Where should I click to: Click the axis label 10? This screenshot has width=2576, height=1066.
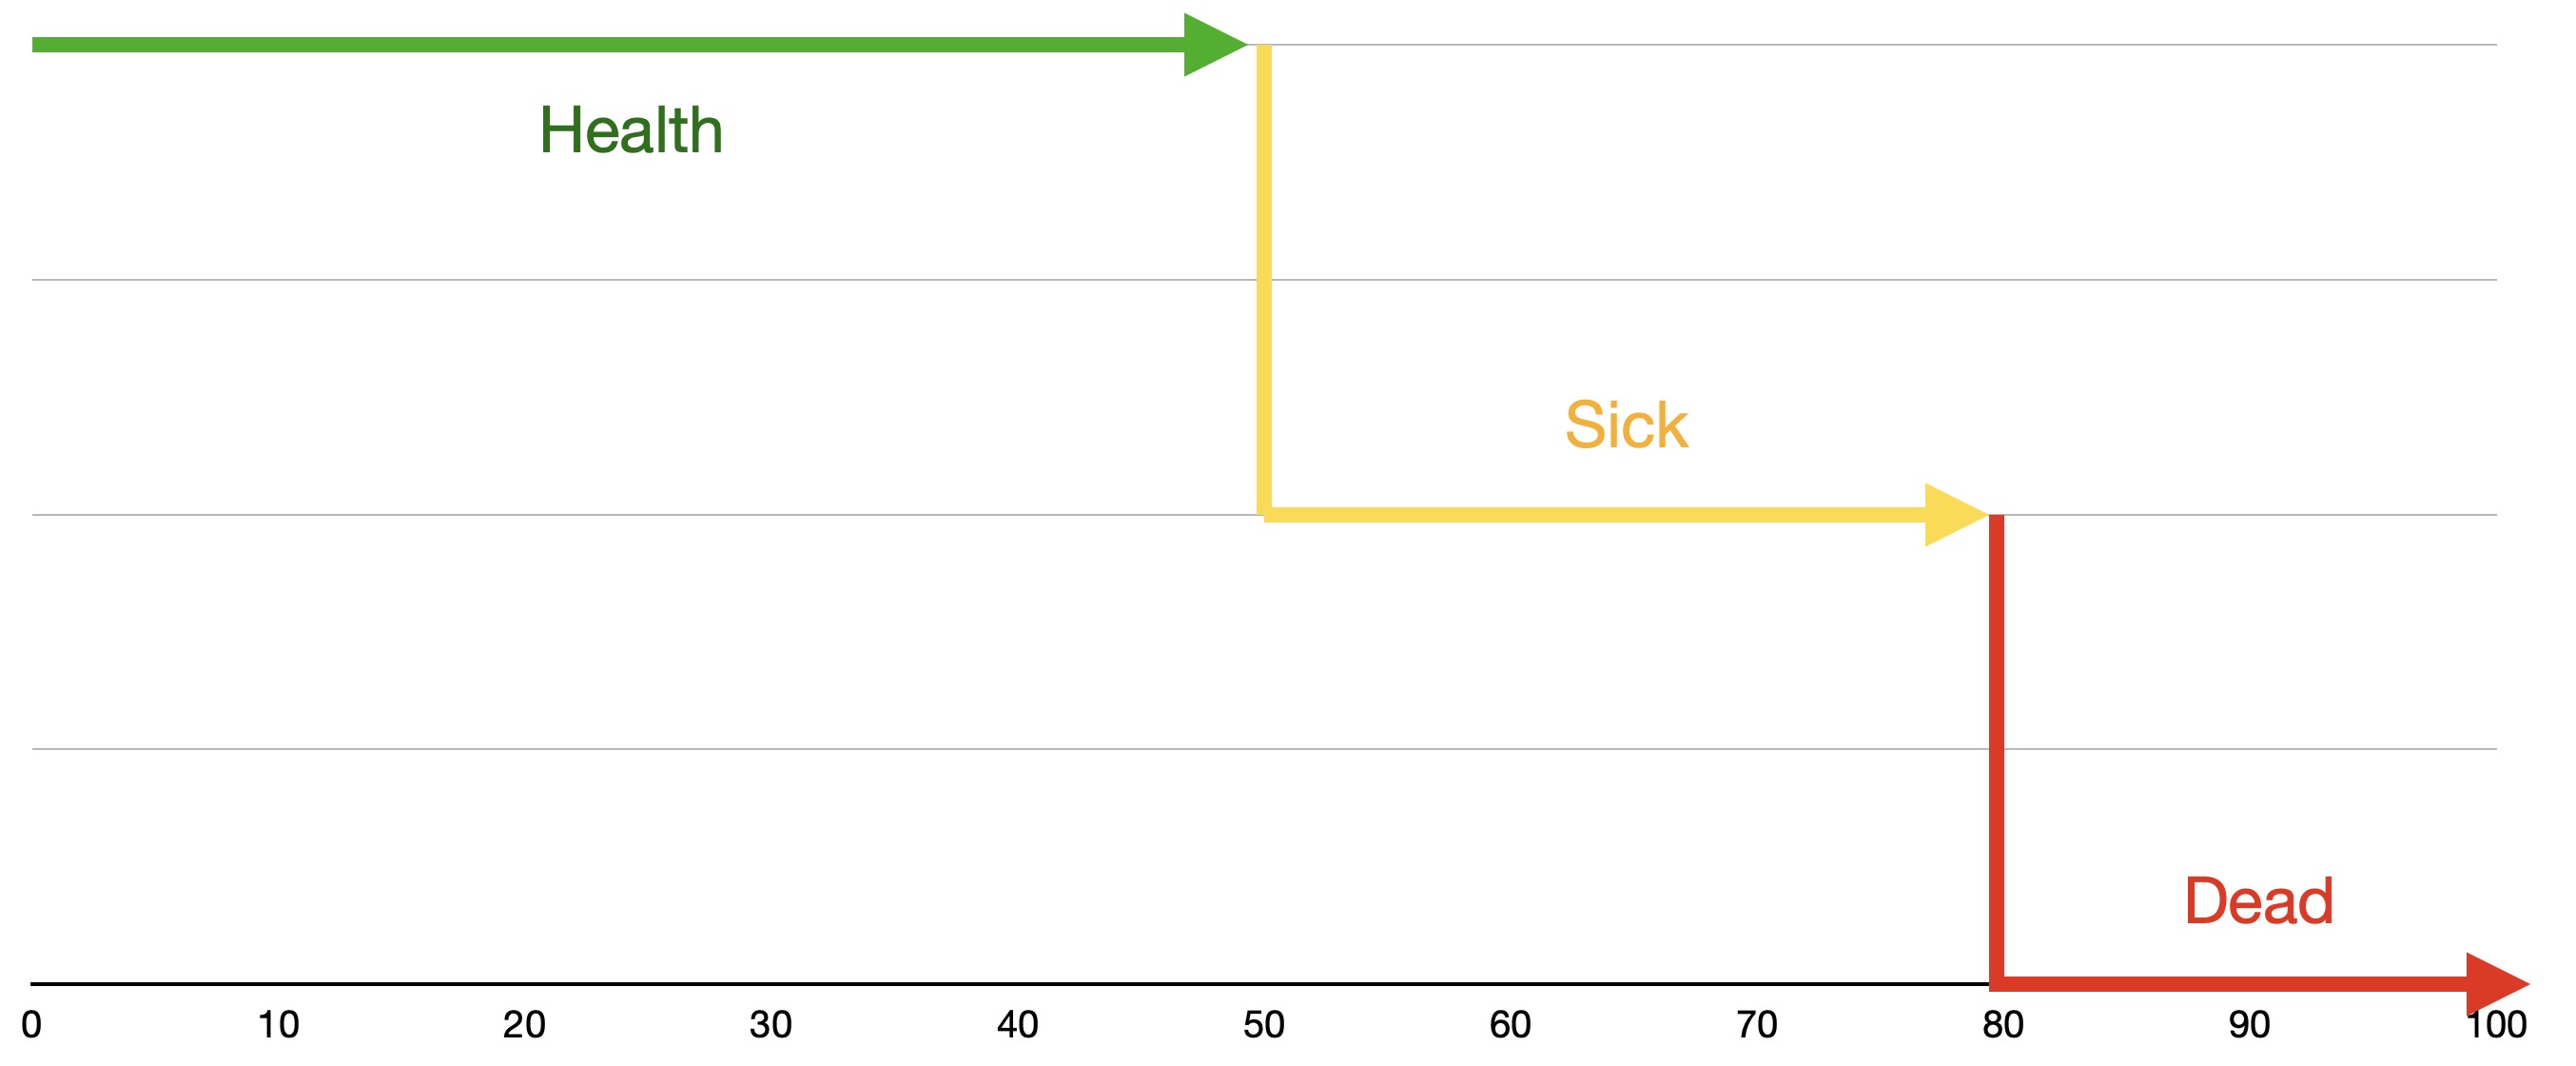click(x=278, y=1025)
